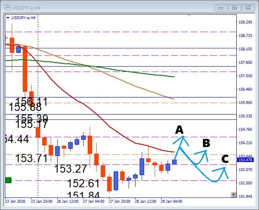Click the 158.155 price scale value
Viewport: 259px width, 210px height.
[x=246, y=49]
